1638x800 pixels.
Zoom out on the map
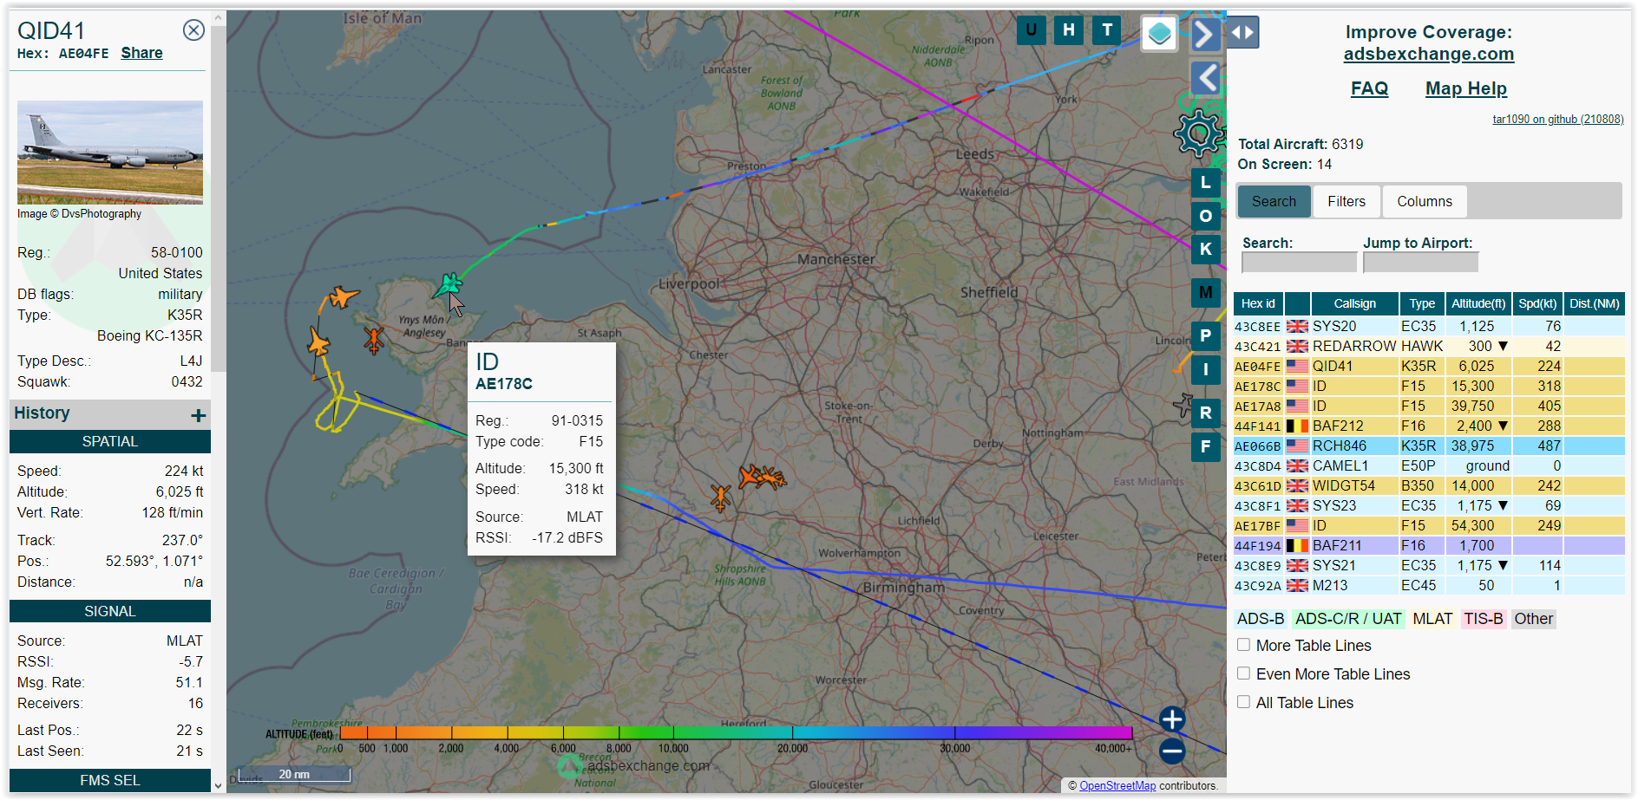click(1172, 751)
